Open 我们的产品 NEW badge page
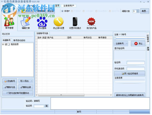152x115 pixels. coord(91,23)
